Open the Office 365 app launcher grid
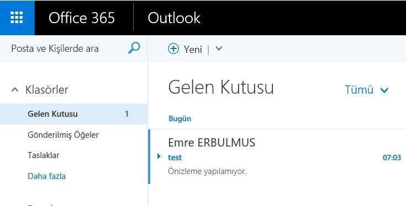 pyautogui.click(x=17, y=18)
